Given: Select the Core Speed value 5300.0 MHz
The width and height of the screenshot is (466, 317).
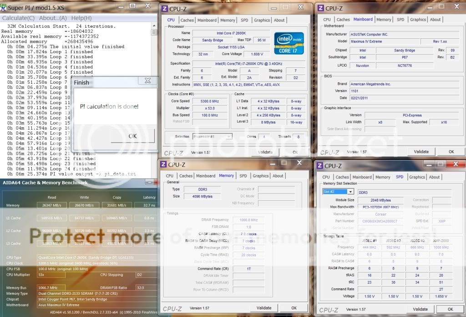Looking at the screenshot, I should (x=210, y=101).
